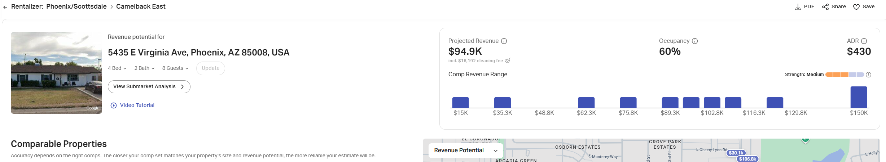Image resolution: width=886 pixels, height=162 pixels.
Task: Expand the 4 Bed dropdown
Action: pos(117,68)
